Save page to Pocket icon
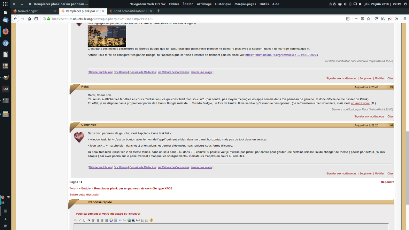The width and height of the screenshot is (409, 230). pos(363,19)
